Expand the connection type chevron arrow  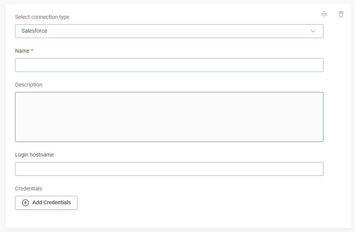pyautogui.click(x=313, y=31)
